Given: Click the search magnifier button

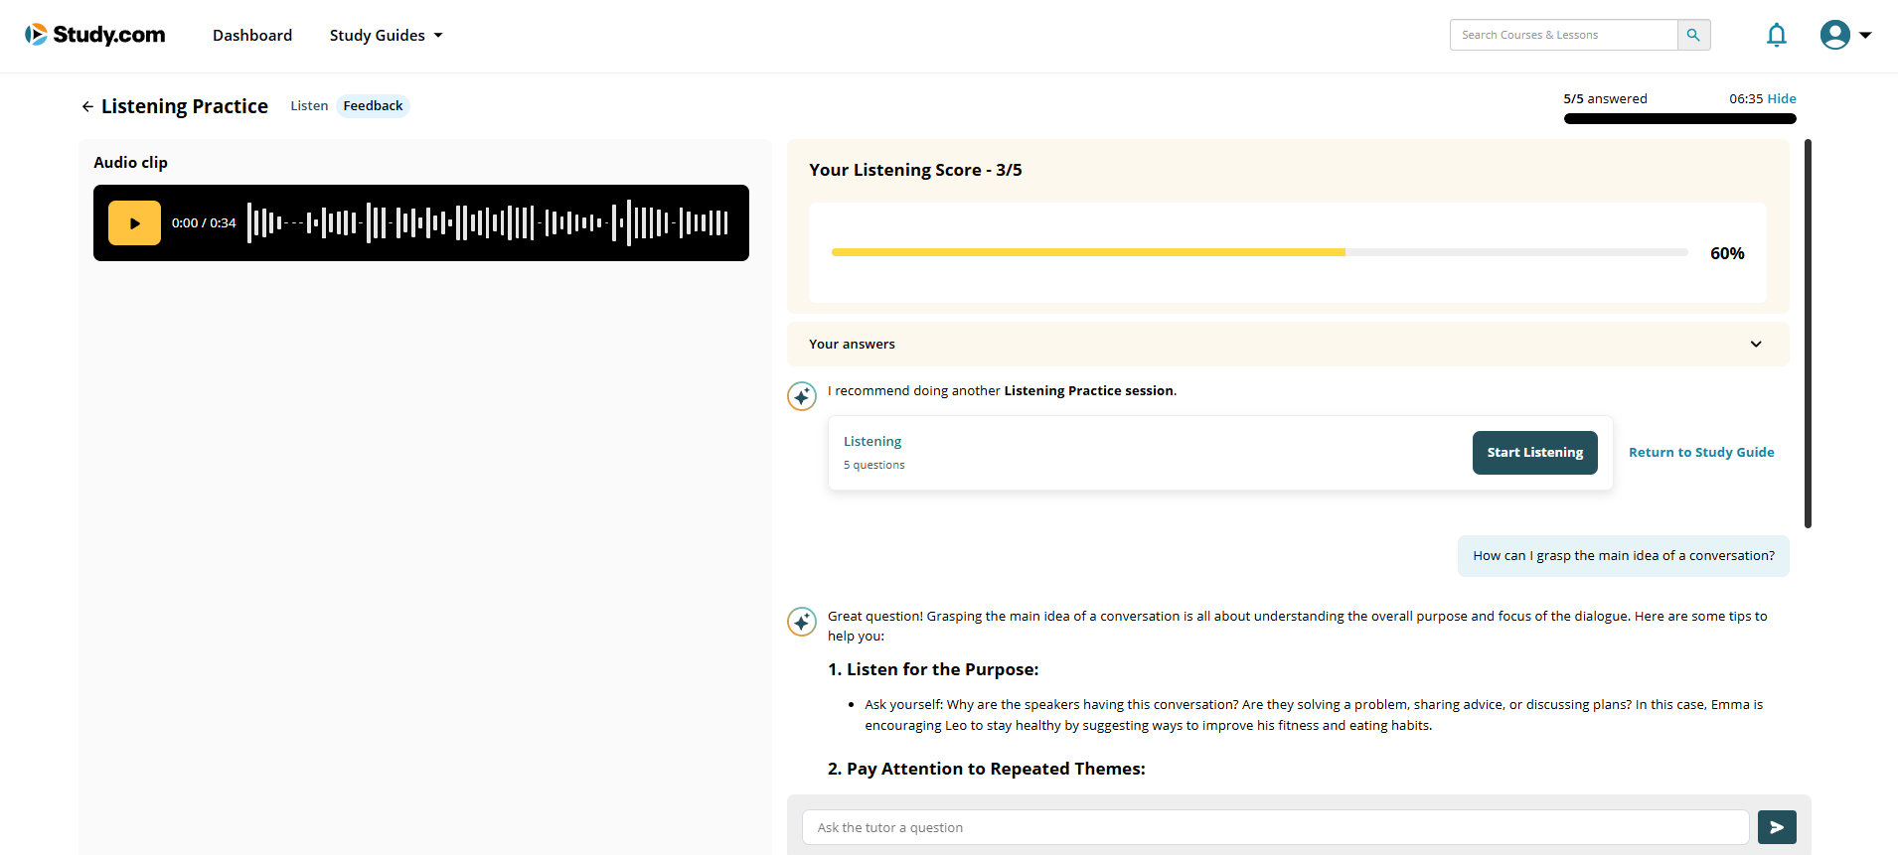Looking at the screenshot, I should (x=1693, y=35).
